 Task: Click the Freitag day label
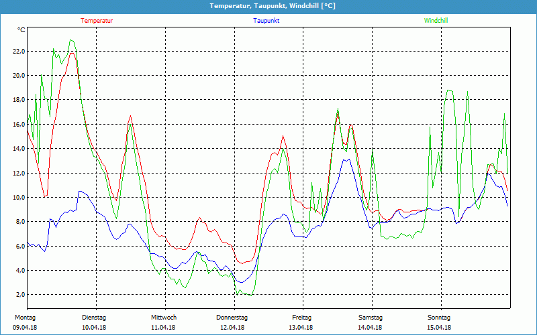click(x=301, y=318)
